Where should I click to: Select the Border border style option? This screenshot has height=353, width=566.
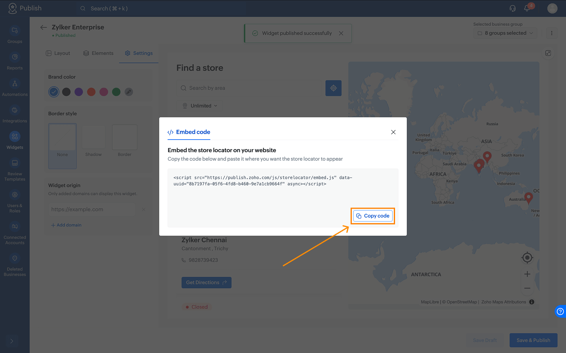pos(125,141)
